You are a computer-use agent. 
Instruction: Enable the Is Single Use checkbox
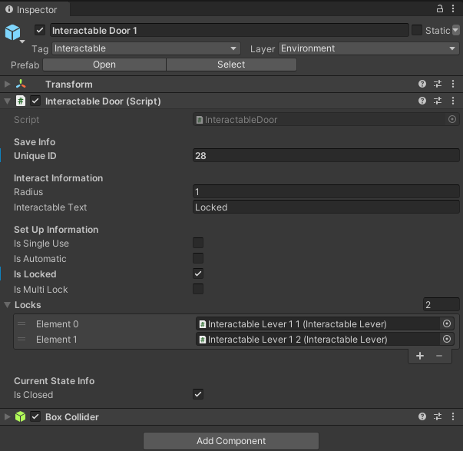198,244
